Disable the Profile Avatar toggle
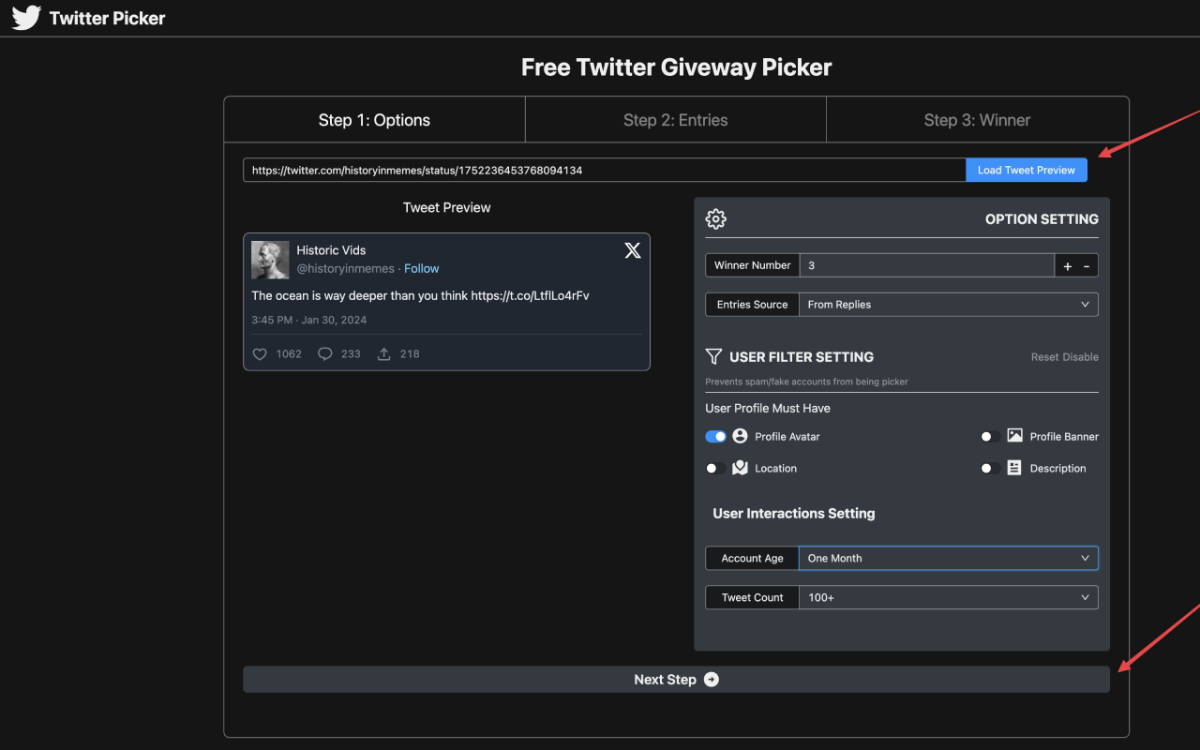Image resolution: width=1200 pixels, height=750 pixels. click(x=715, y=437)
